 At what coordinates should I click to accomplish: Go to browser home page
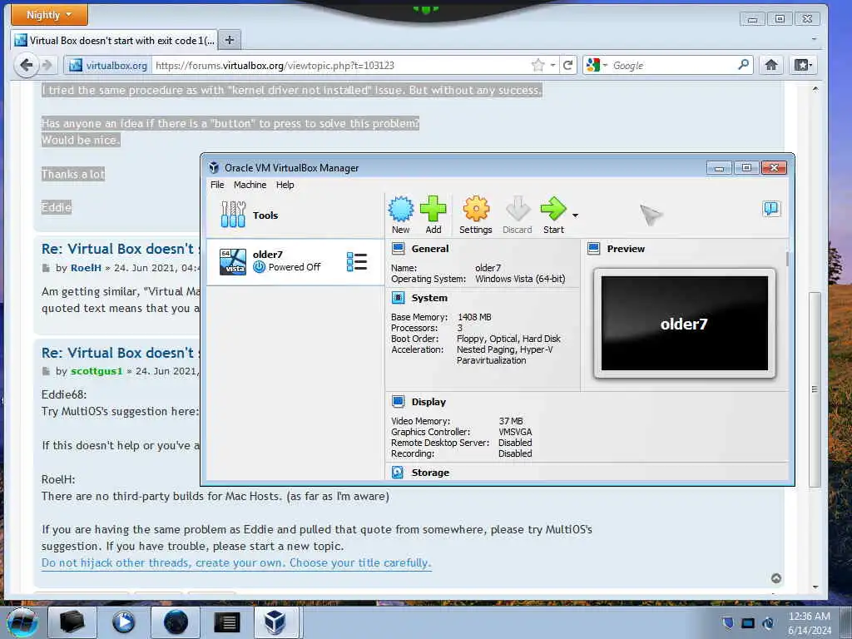point(771,65)
